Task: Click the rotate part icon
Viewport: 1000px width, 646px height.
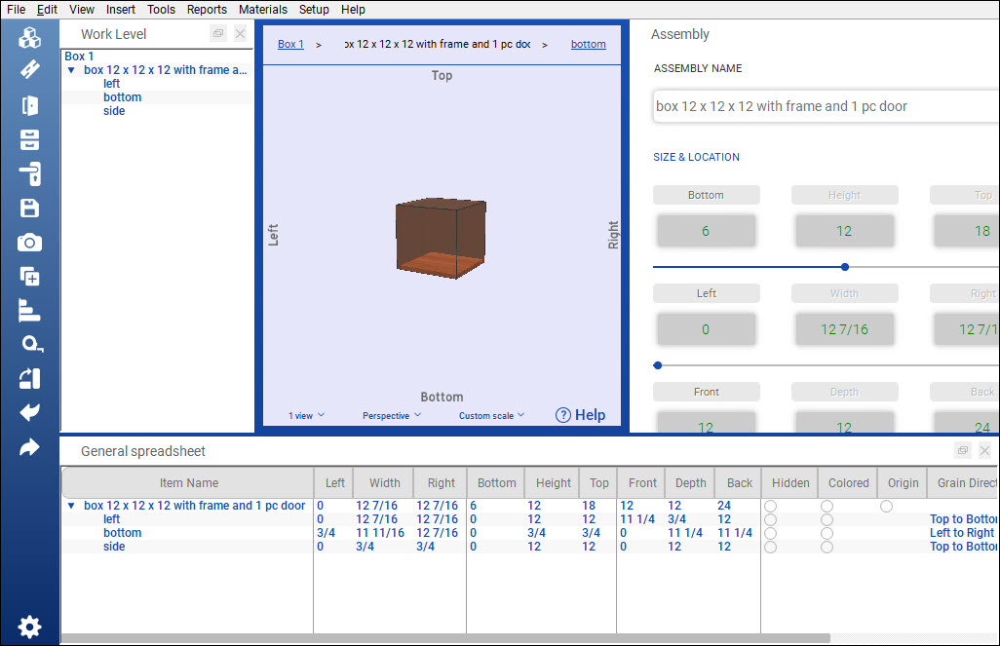Action: (29, 379)
